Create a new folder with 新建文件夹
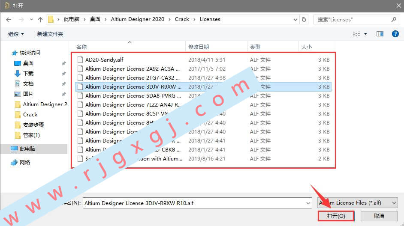Image resolution: width=404 pixels, height=226 pixels. 50,34
